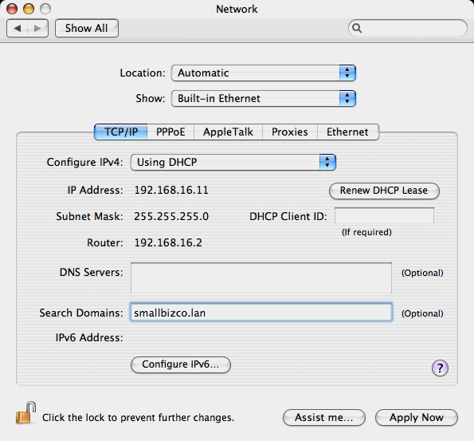Switch to the PPPoE tab
Viewport: 474px width, 441px height.
point(170,132)
